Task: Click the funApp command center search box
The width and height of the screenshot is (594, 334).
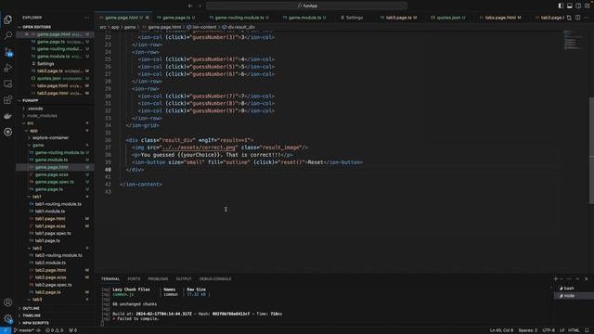Action: tap(307, 6)
